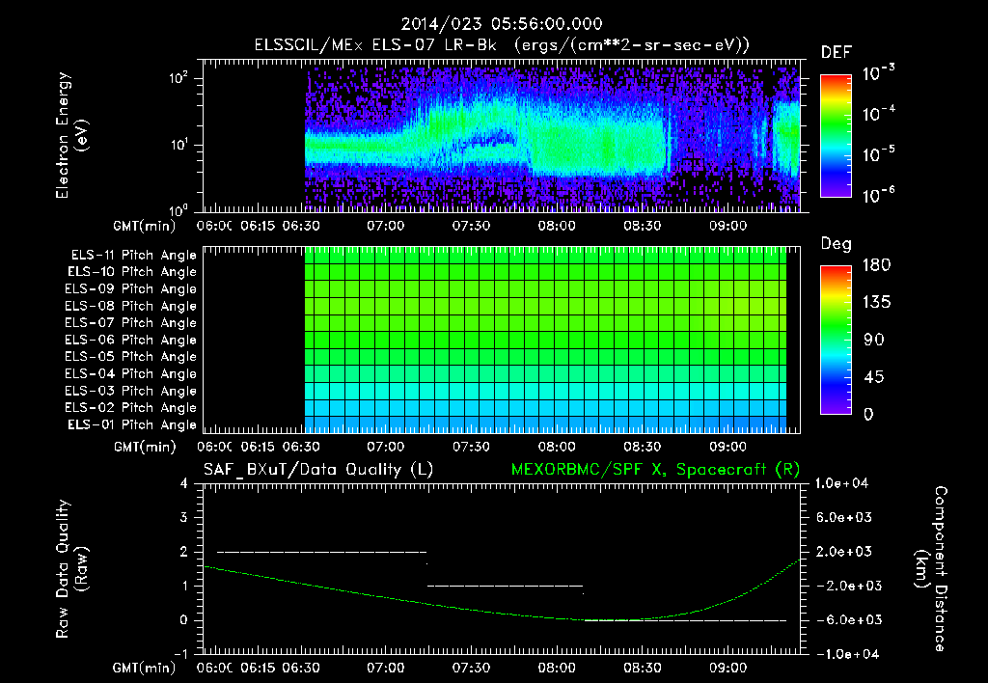Click GMT(min) label under the spectrogram
The image size is (988, 683).
click(145, 226)
